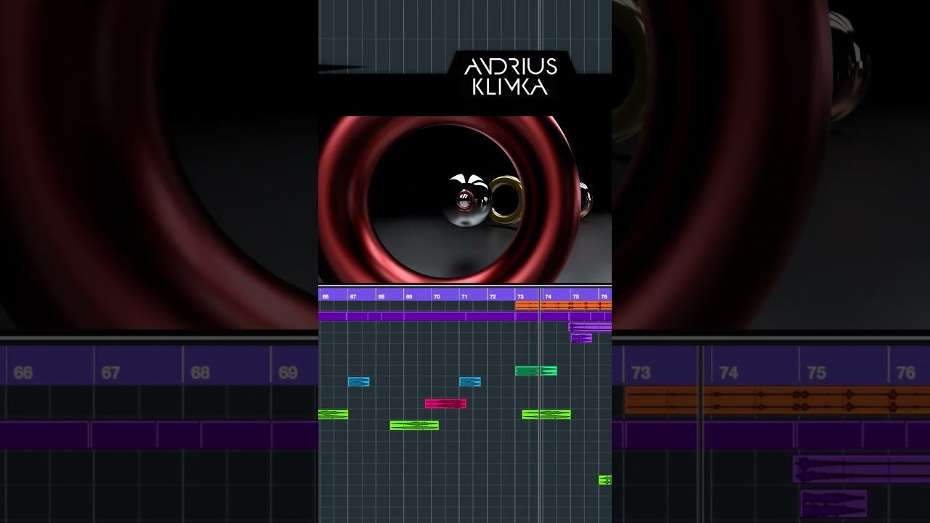Select the short dark purple clip near bar 75
Viewport: 930px width, 523px height.
pos(581,338)
